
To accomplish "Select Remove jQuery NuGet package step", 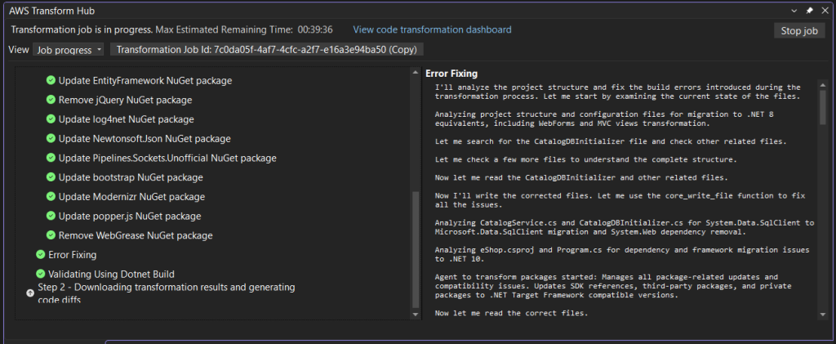I will click(x=125, y=101).
